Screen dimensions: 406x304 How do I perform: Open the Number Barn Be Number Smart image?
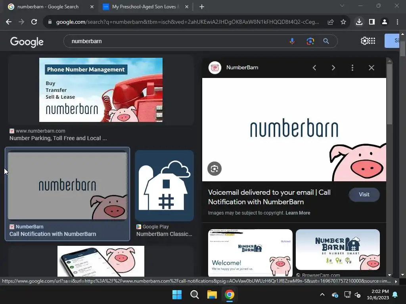pyautogui.click(x=338, y=249)
